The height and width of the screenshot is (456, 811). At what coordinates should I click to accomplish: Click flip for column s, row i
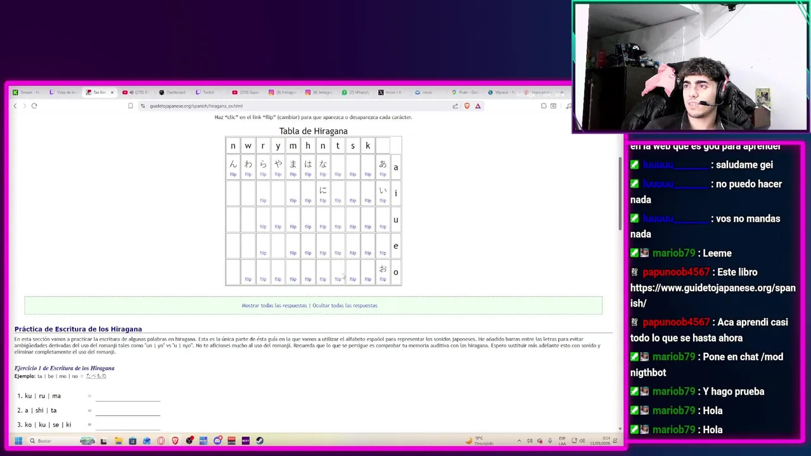(353, 201)
